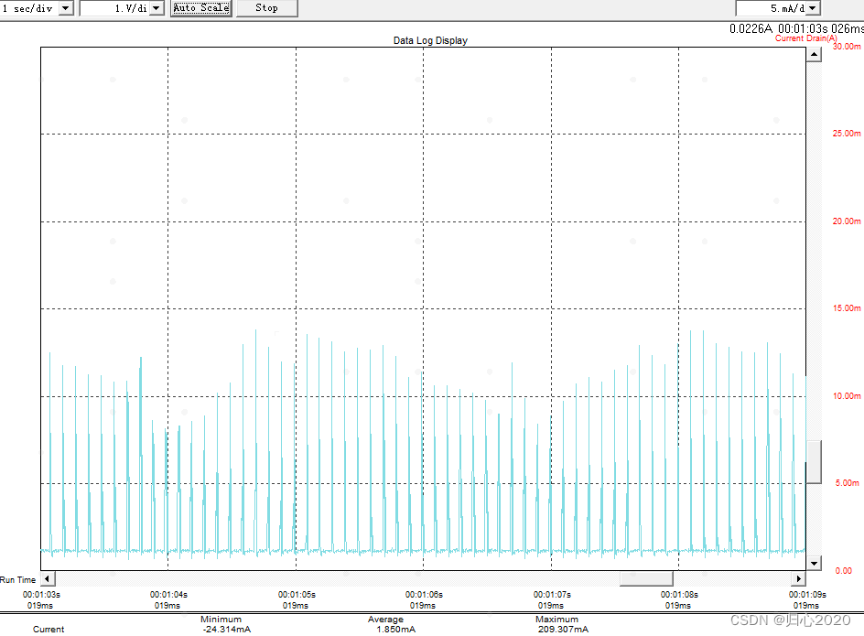The width and height of the screenshot is (864, 636).
Task: Click the horizontal Run Time scrollbar thumb
Action: pyautogui.click(x=646, y=578)
